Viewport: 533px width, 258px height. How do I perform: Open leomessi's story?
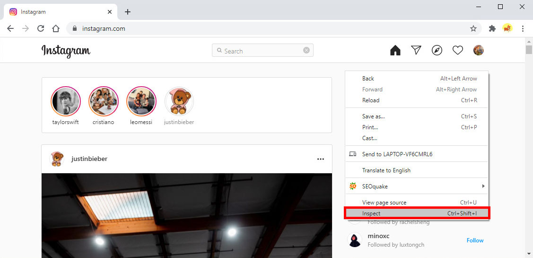(x=141, y=101)
